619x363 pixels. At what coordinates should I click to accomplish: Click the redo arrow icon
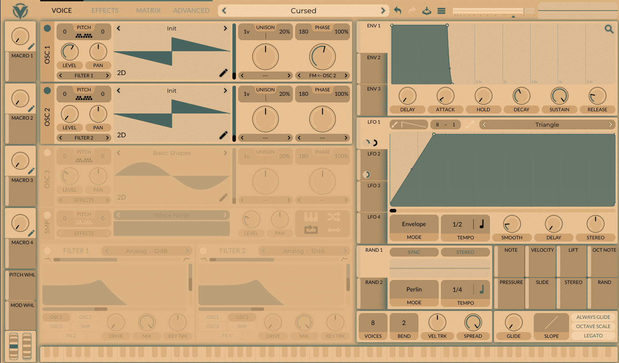tap(412, 11)
